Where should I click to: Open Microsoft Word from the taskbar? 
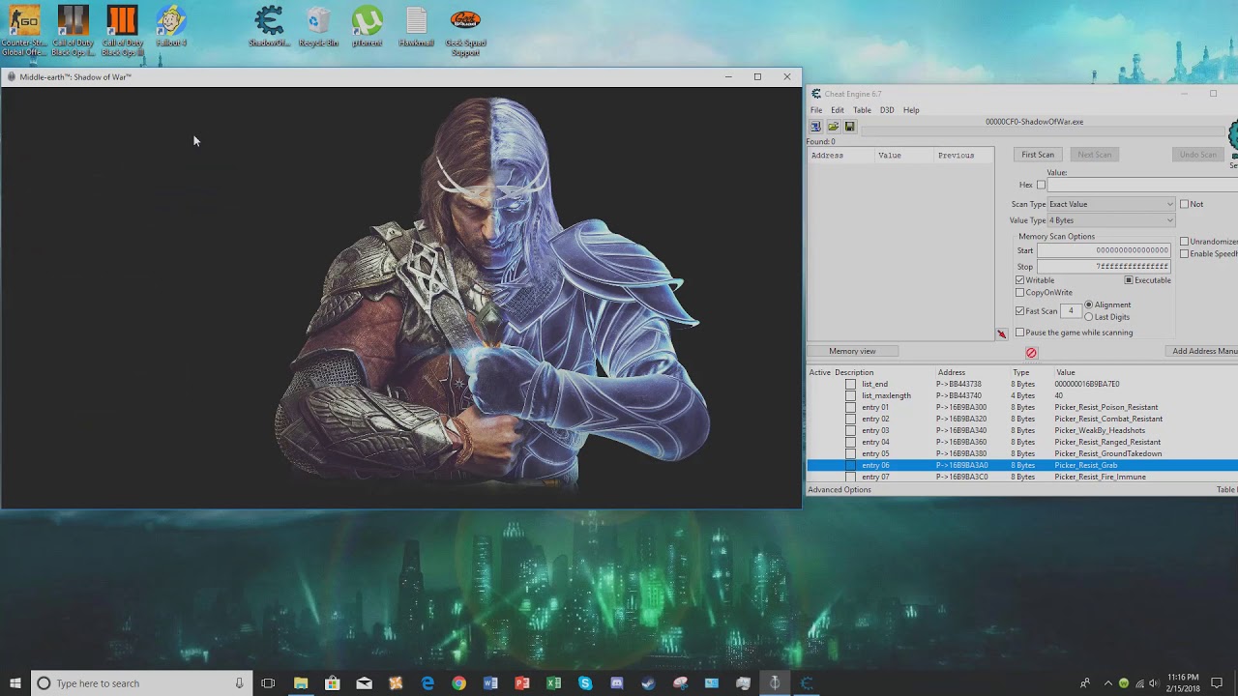coord(490,683)
